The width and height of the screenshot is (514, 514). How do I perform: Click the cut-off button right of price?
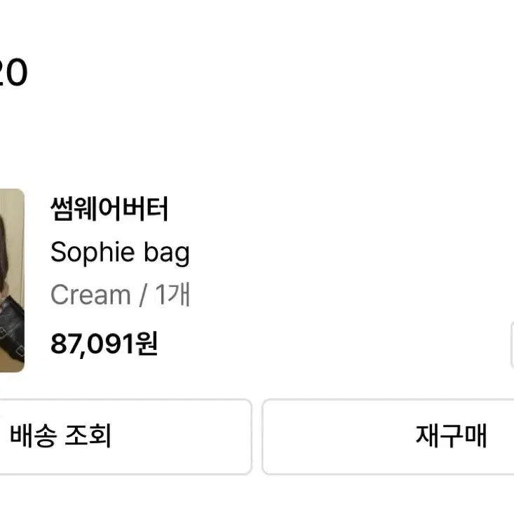click(513, 345)
